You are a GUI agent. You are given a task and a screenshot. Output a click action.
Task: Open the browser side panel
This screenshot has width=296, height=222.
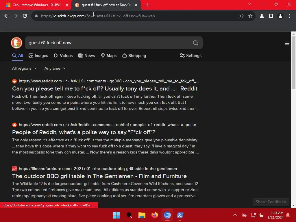pyautogui.click(x=271, y=16)
